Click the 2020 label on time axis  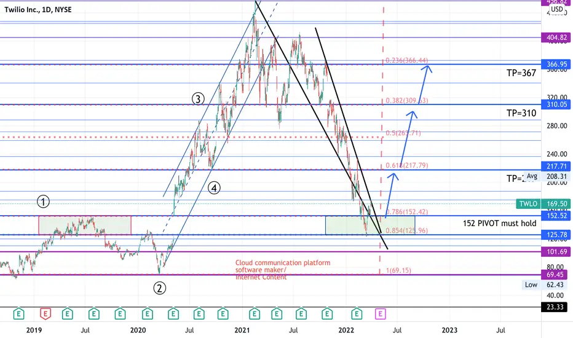[138, 331]
